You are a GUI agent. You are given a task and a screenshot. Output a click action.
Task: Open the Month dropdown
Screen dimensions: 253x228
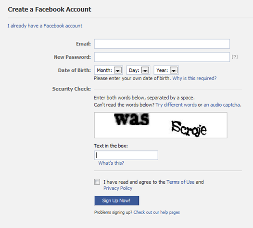point(108,70)
